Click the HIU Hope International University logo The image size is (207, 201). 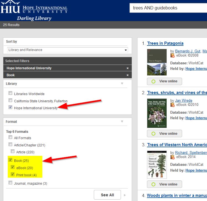point(34,7)
